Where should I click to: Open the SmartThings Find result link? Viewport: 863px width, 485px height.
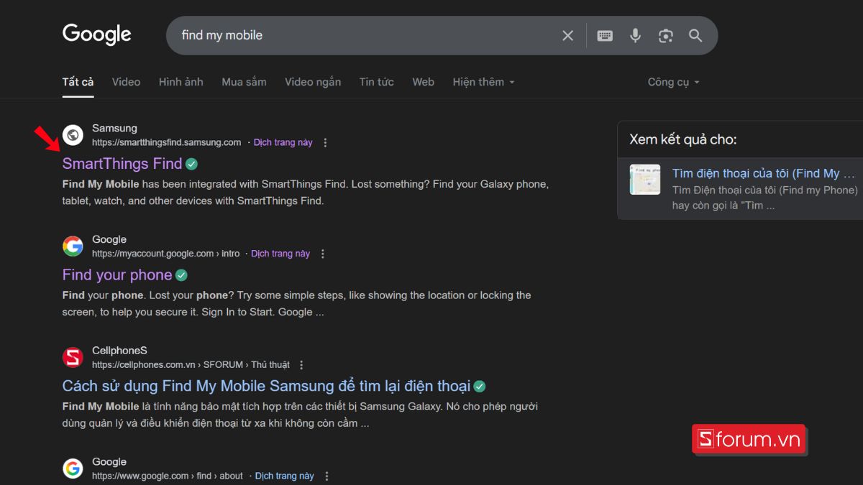[x=122, y=164]
